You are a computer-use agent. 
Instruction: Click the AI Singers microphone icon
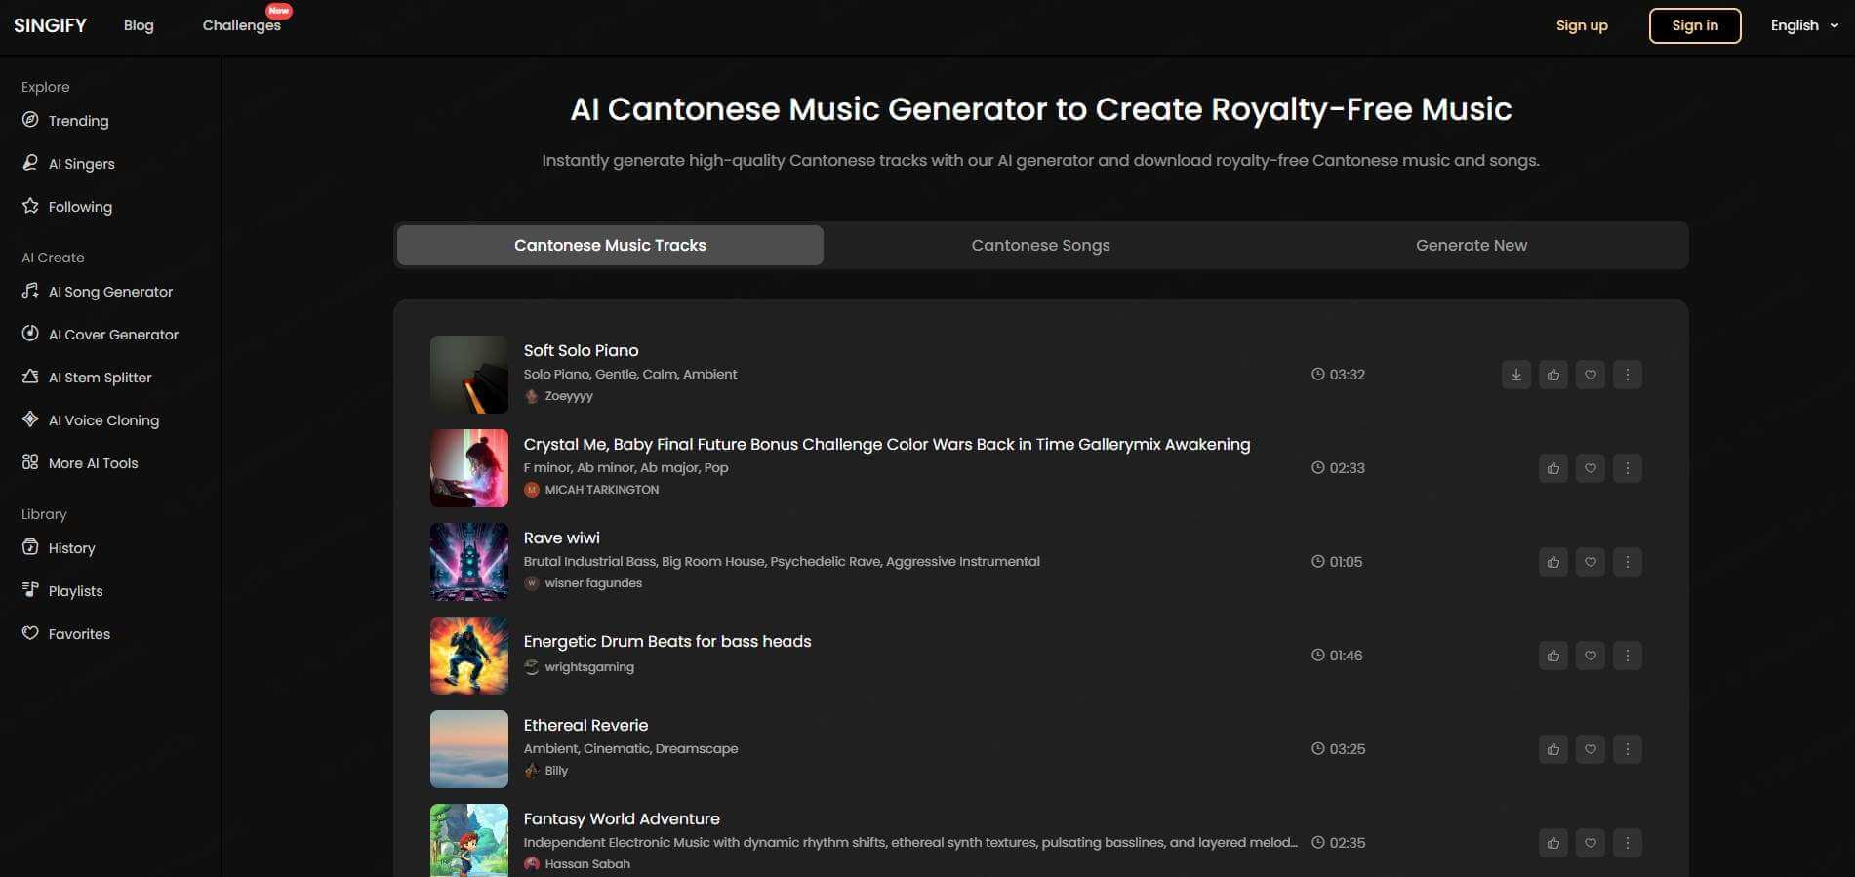coord(30,163)
